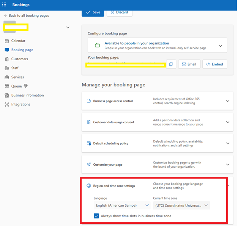
Task: Open Integrations in the sidebar
Action: (x=21, y=105)
